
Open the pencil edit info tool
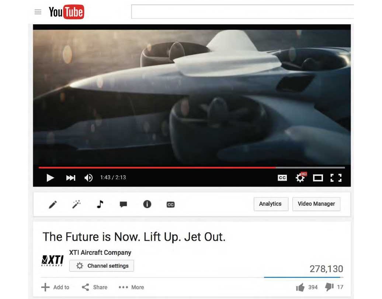(53, 204)
